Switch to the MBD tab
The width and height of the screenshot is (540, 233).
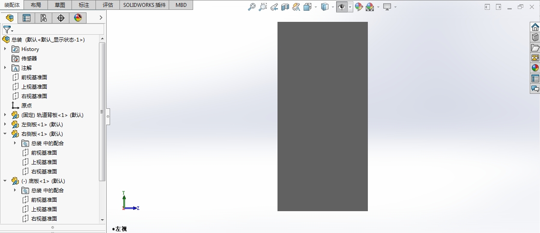click(181, 5)
